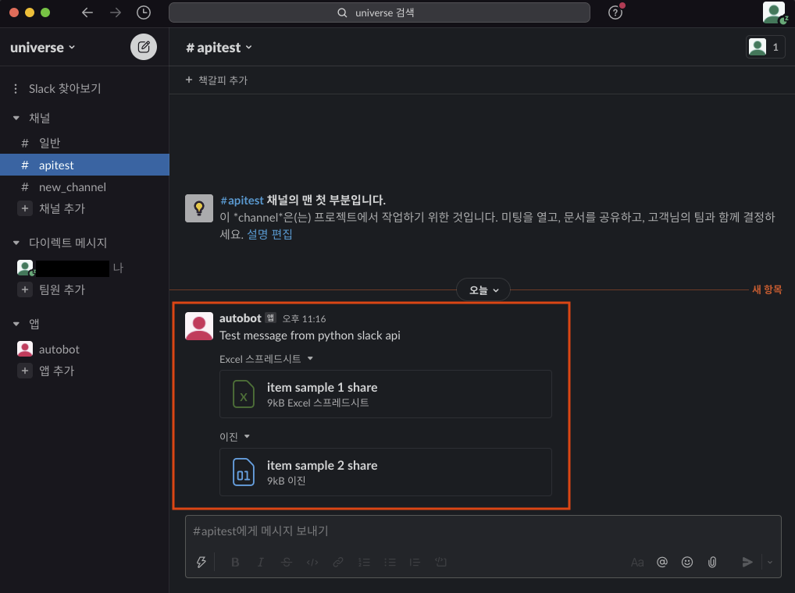
Task: Click 앱 추가 to add apps
Action: click(x=57, y=371)
